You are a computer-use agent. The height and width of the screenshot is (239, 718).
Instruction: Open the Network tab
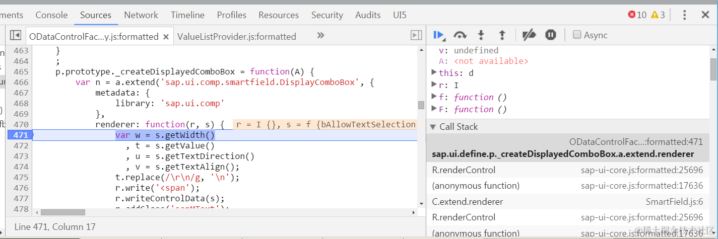[141, 15]
